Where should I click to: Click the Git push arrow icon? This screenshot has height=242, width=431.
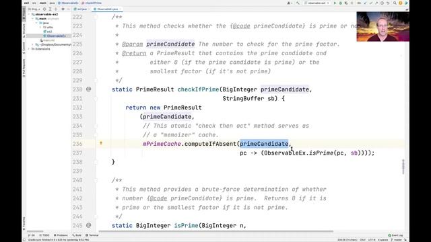pos(376,3)
